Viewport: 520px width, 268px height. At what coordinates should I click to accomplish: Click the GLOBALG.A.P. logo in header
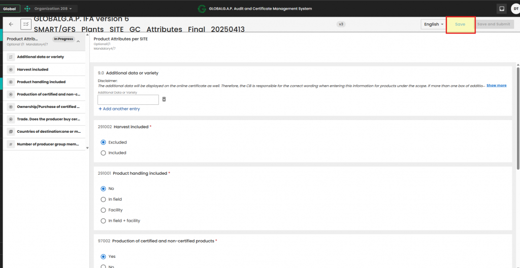[x=202, y=9]
